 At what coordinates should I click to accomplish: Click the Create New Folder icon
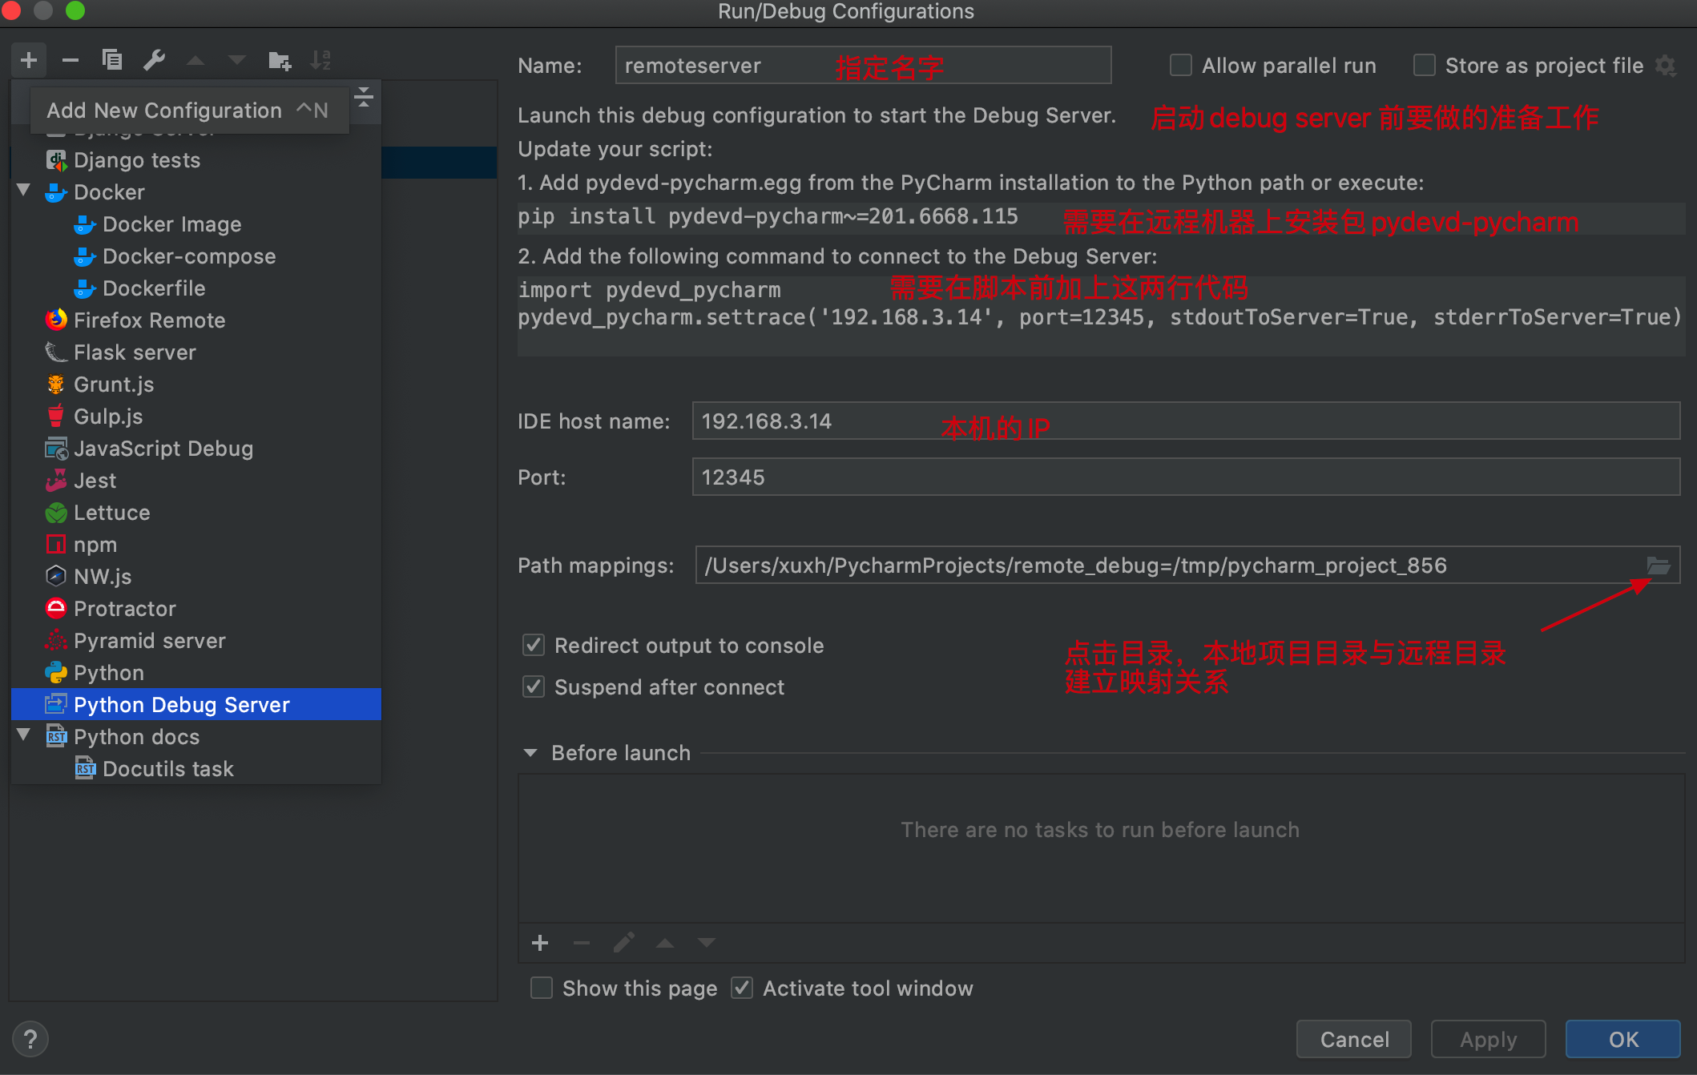pyautogui.click(x=280, y=60)
